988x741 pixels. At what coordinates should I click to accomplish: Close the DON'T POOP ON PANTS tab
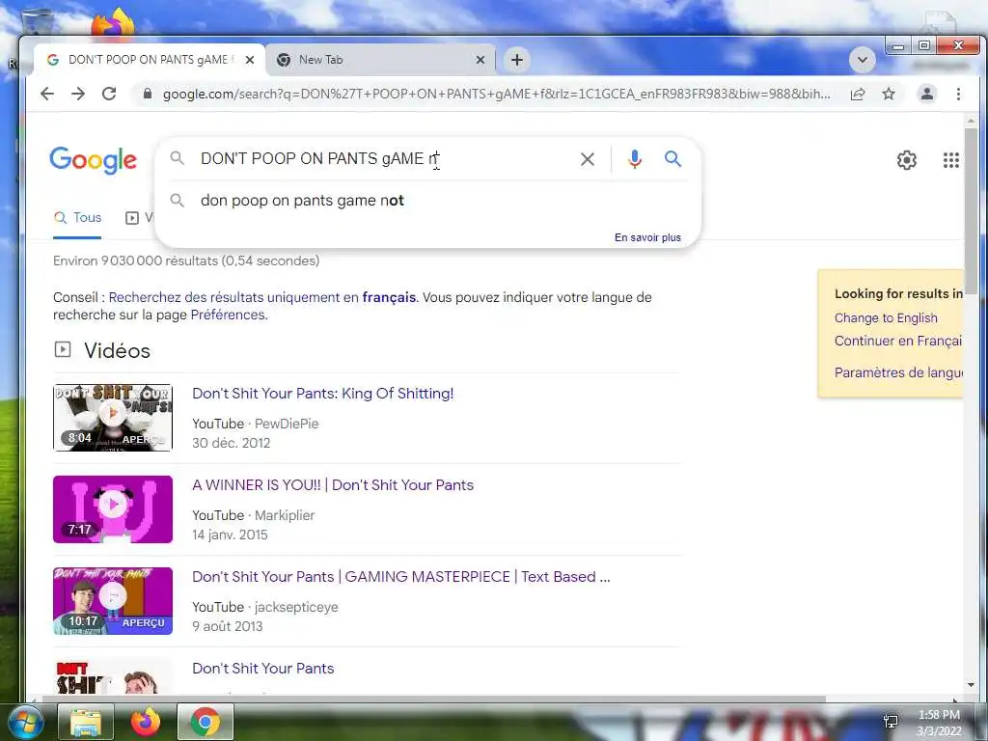(250, 60)
